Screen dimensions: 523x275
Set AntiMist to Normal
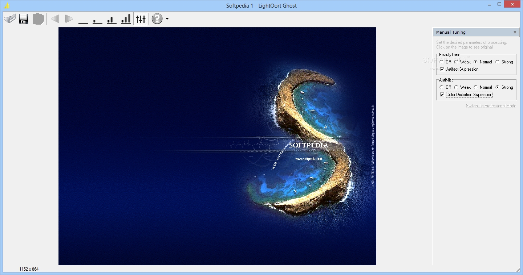(483, 87)
